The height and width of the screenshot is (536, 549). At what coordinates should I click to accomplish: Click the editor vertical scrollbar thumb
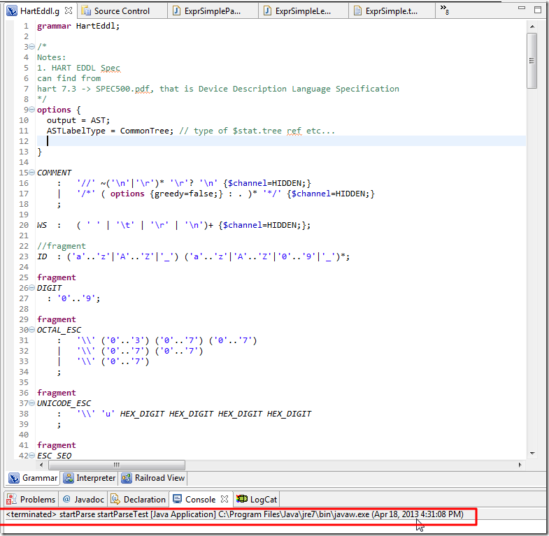532,61
